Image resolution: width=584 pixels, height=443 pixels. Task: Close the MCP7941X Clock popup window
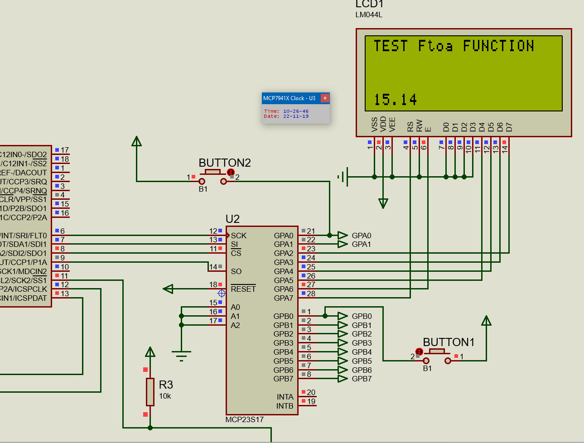coord(325,98)
